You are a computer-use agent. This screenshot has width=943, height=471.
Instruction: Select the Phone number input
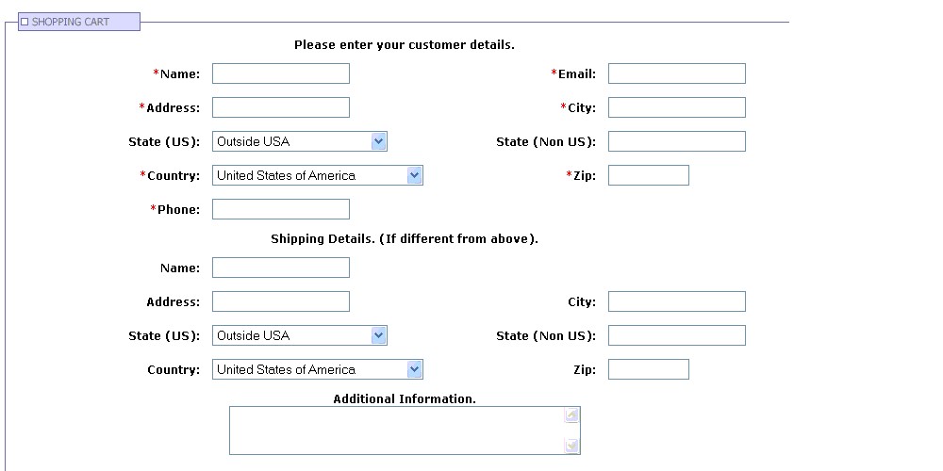pyautogui.click(x=280, y=209)
